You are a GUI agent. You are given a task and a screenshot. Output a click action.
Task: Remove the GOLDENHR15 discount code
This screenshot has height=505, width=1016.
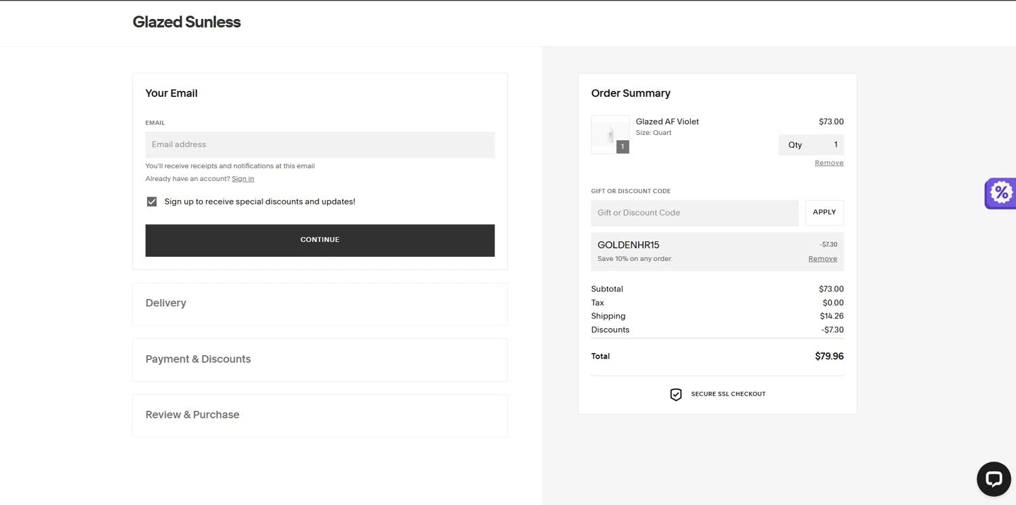pos(822,259)
